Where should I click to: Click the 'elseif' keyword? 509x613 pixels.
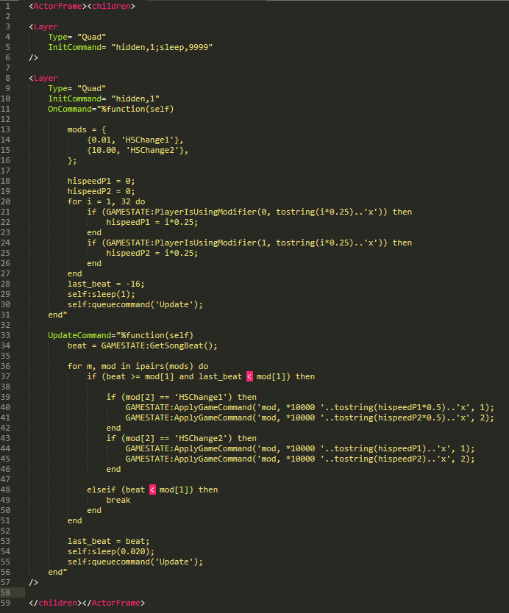pos(102,490)
